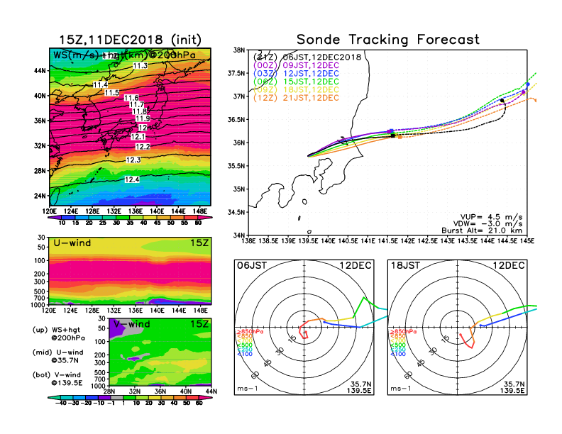
Task: Click "<100" legend entry in 18JST hodograph
Action: click(x=398, y=354)
